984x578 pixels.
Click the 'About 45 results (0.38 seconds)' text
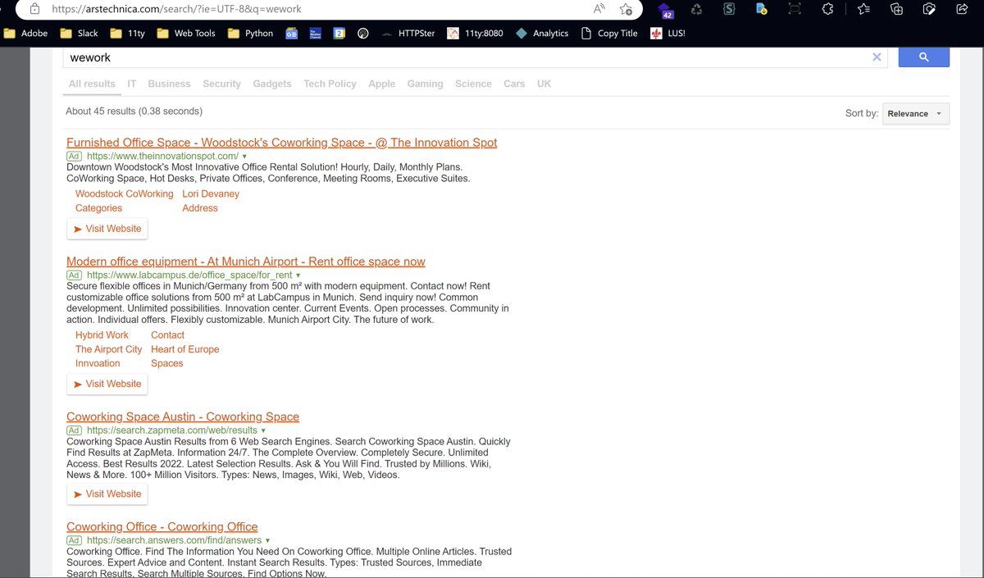point(134,112)
